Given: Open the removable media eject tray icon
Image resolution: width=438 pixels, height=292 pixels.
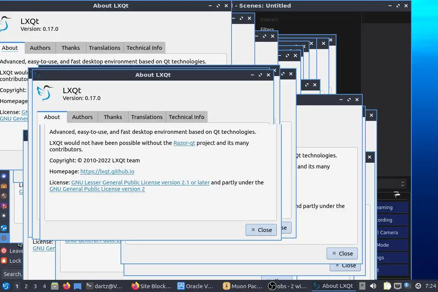Looking at the screenshot, I should [362, 286].
